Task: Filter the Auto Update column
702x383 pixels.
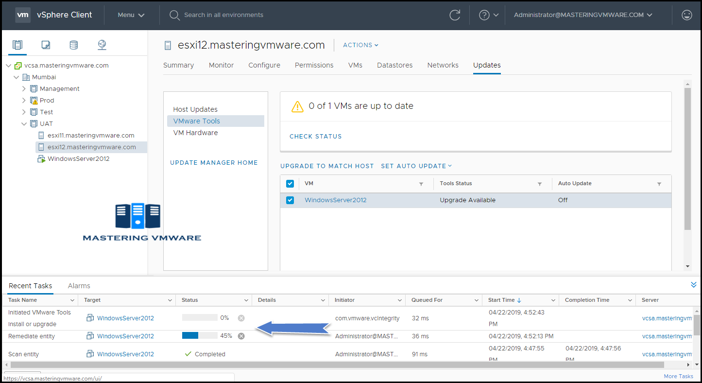Action: [x=659, y=184]
